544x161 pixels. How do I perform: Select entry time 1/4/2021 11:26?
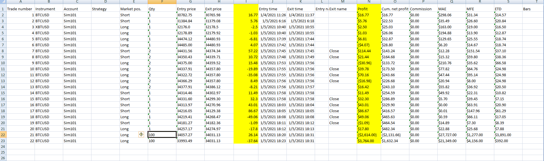pyautogui.click(x=272, y=15)
